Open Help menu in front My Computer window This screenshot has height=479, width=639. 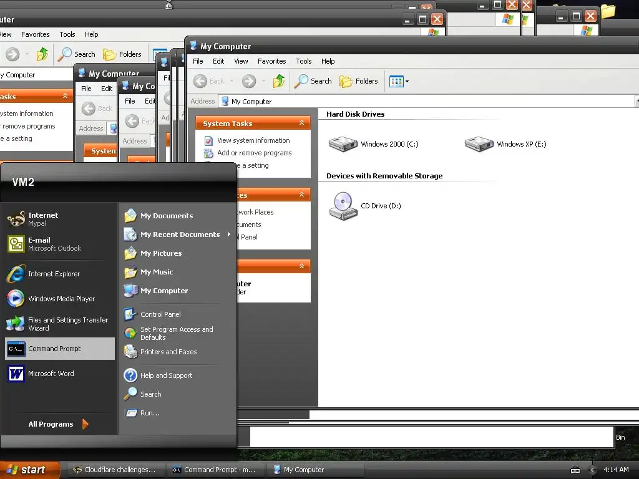pyautogui.click(x=328, y=61)
